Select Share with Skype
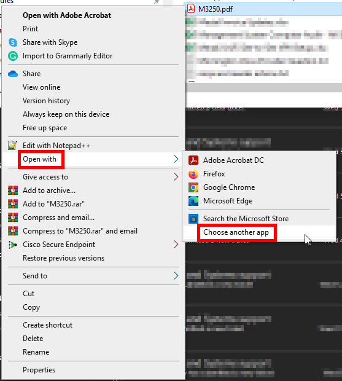The height and width of the screenshot is (381, 342). [94, 42]
